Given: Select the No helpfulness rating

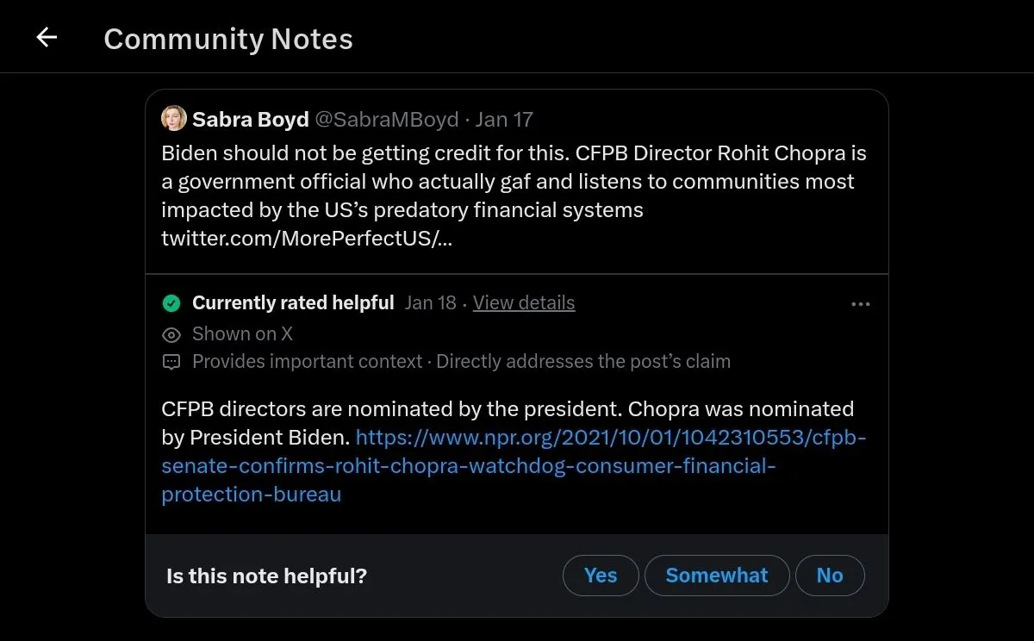Looking at the screenshot, I should click(829, 575).
